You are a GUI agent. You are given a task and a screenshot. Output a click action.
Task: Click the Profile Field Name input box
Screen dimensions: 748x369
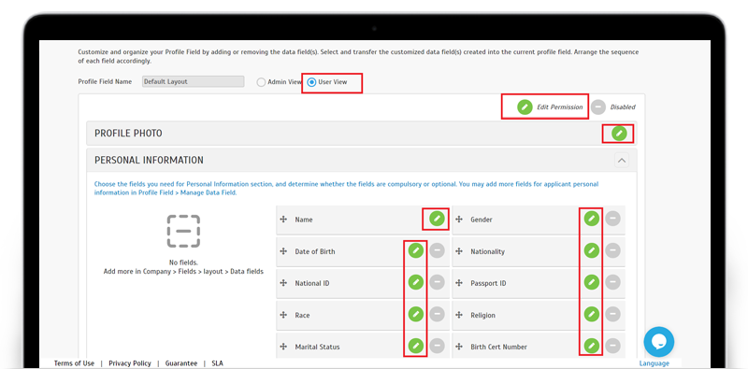pos(194,81)
